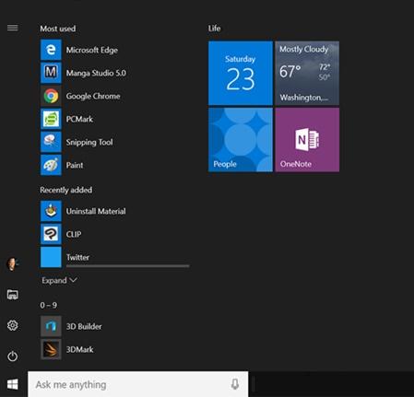Click the Windows Start button

[x=13, y=384]
